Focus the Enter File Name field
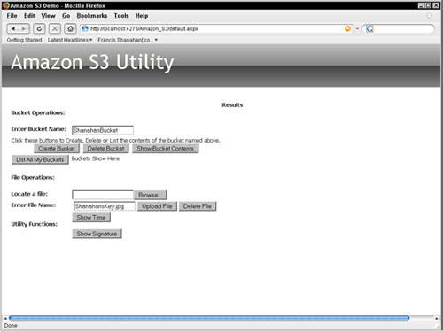This screenshot has height=332, width=443. 105,206
